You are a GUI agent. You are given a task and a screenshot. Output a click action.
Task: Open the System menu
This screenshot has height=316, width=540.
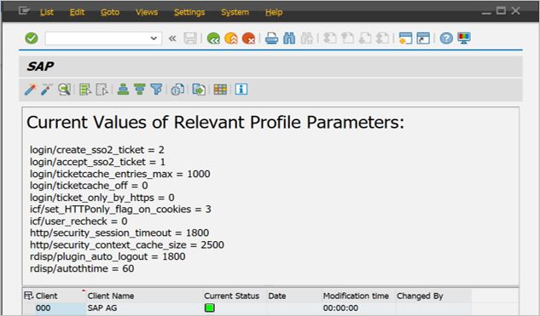235,12
